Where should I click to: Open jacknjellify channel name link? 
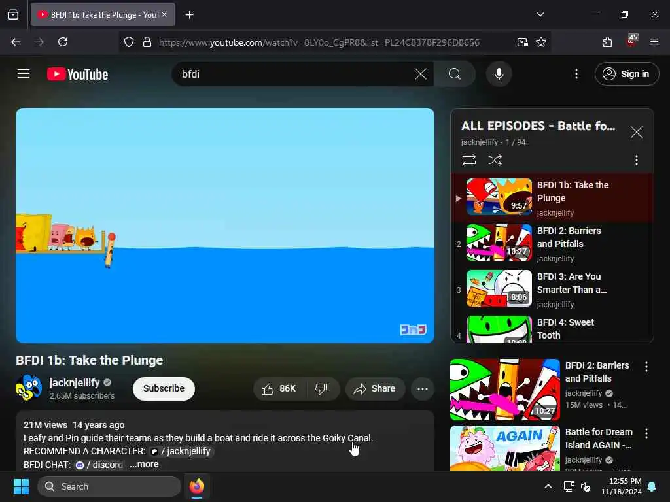coord(75,382)
